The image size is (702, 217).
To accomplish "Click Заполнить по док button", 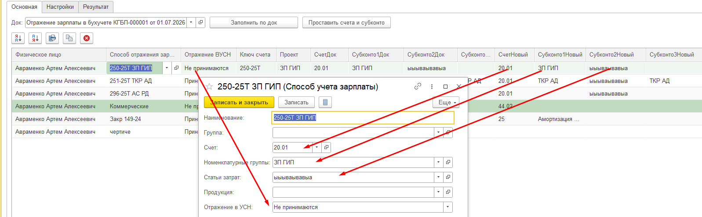I will click(x=254, y=22).
